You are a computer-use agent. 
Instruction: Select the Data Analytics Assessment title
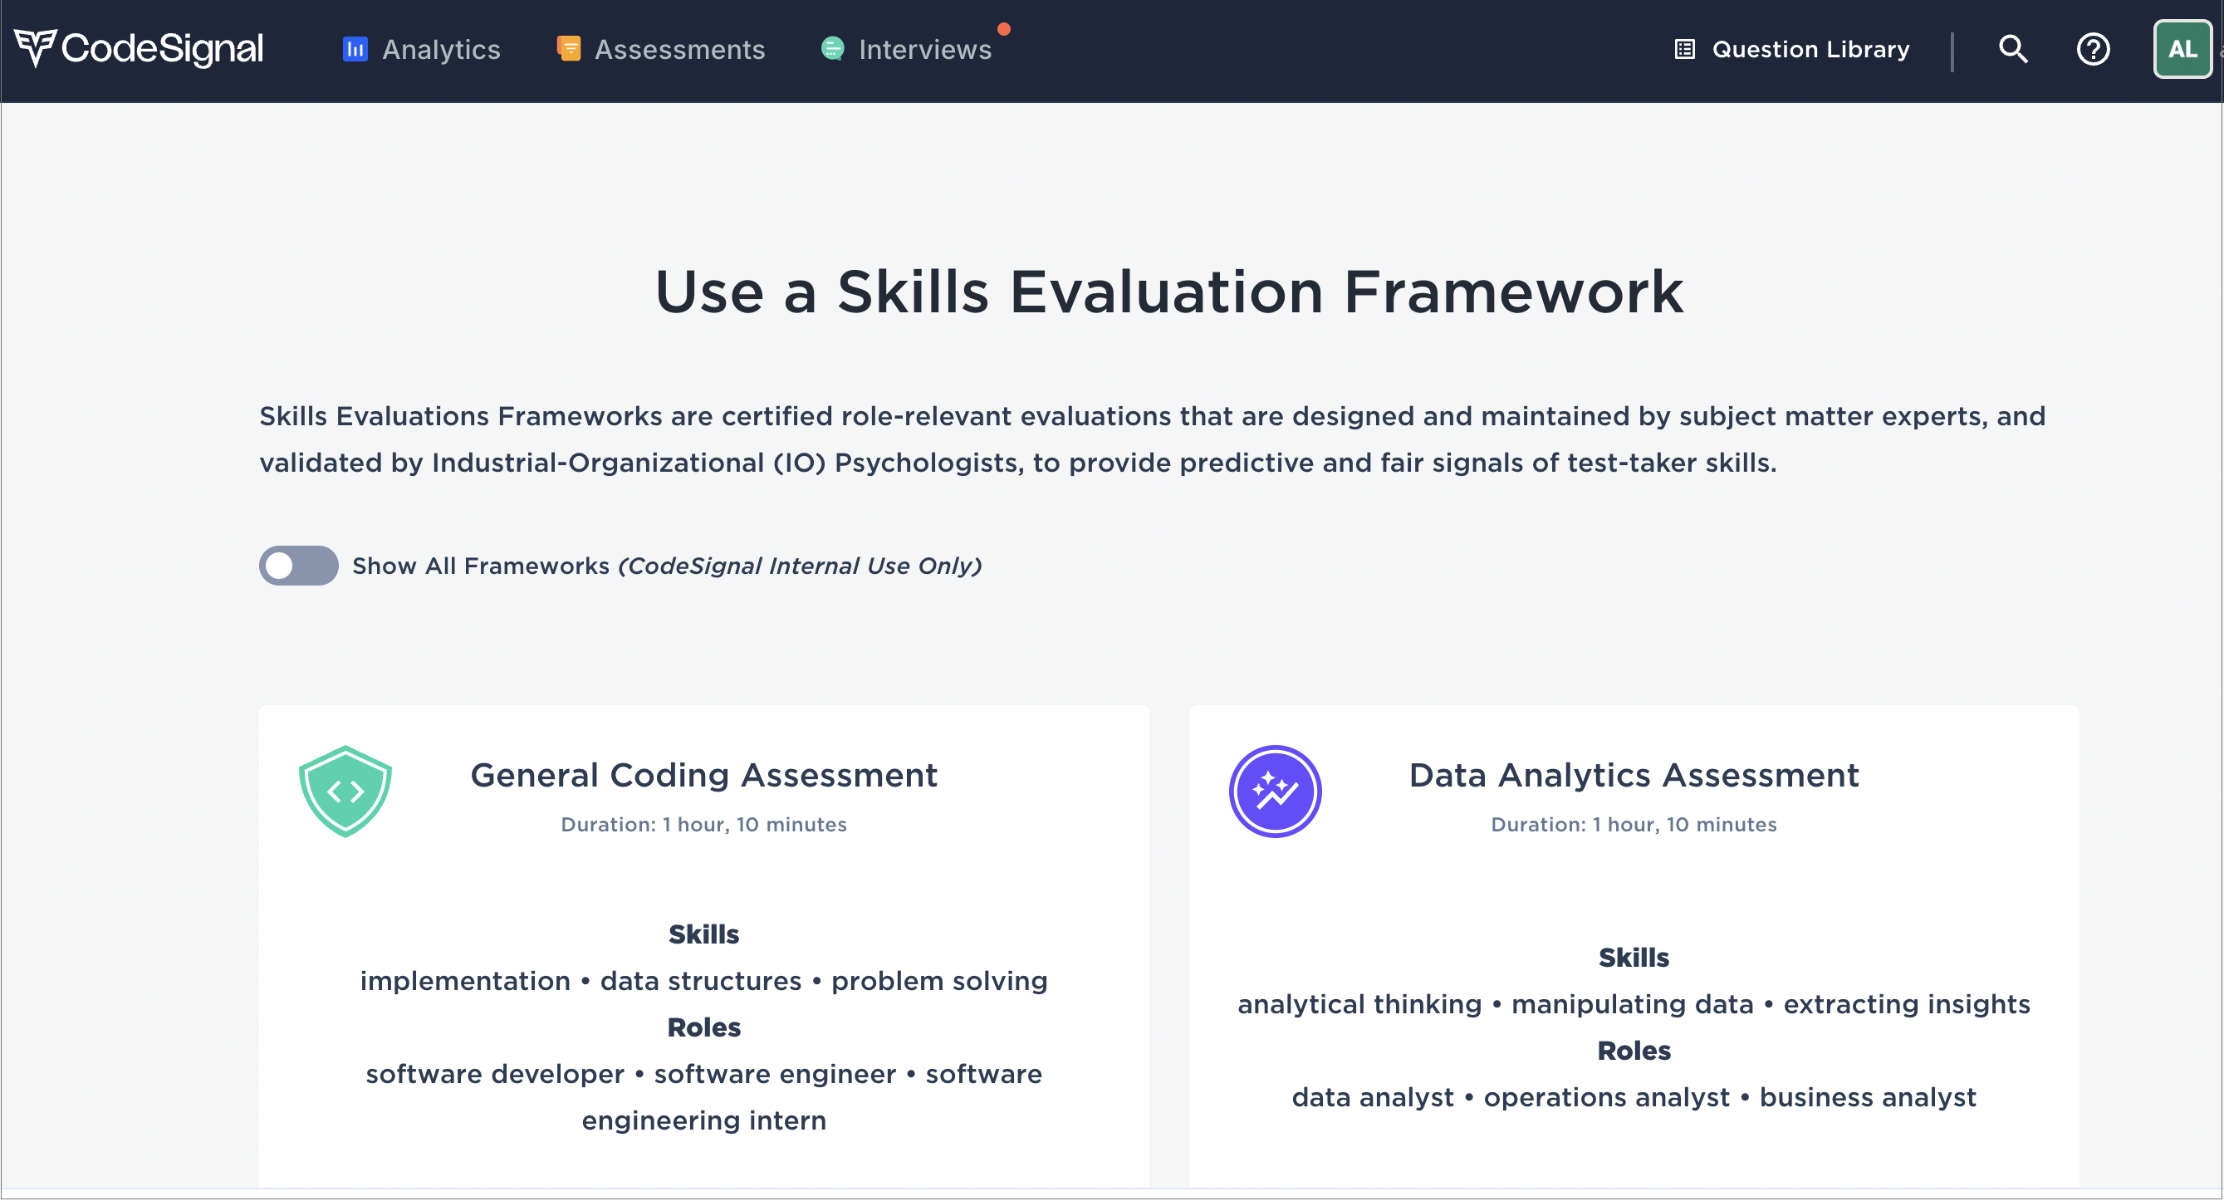click(1634, 776)
